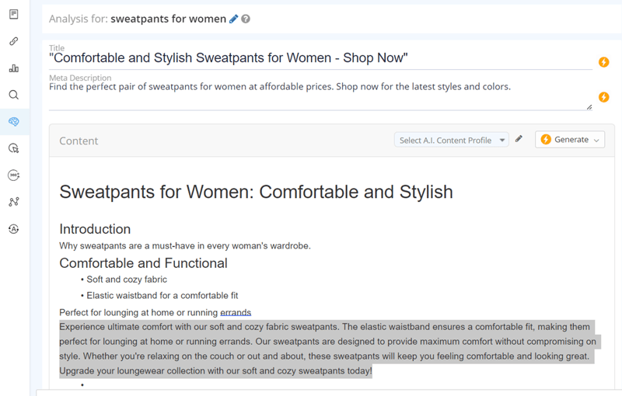This screenshot has width=622, height=396.
Task: Click the help question mark beside keyword
Action: pyautogui.click(x=246, y=19)
